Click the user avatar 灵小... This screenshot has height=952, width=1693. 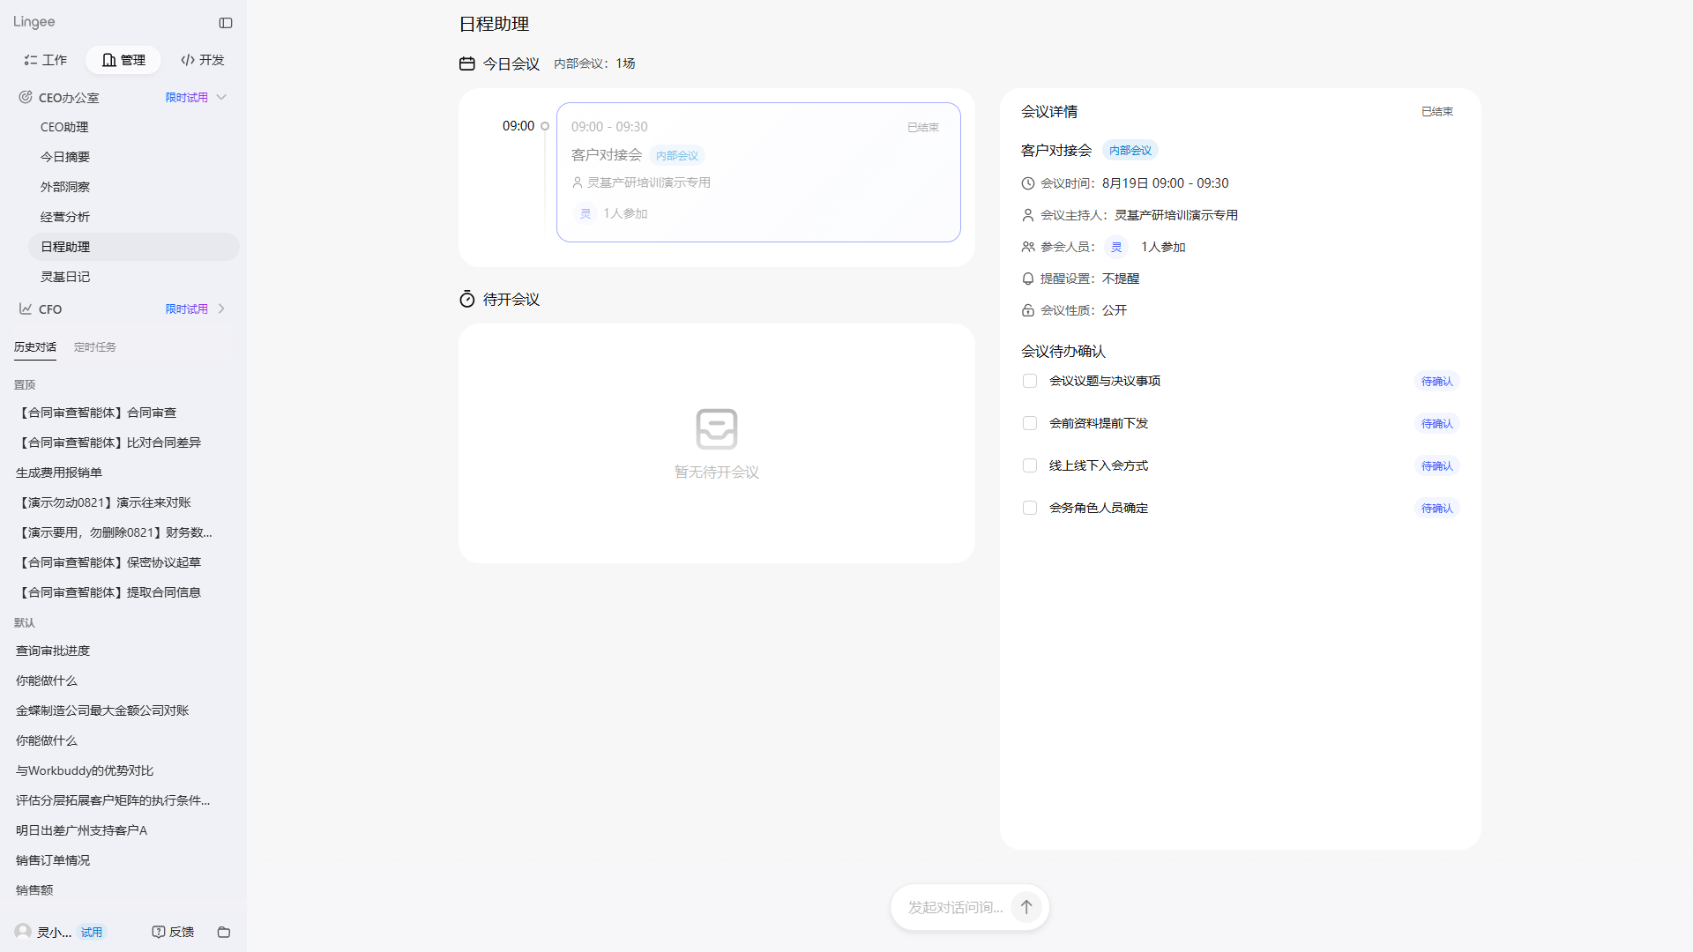[x=23, y=932]
